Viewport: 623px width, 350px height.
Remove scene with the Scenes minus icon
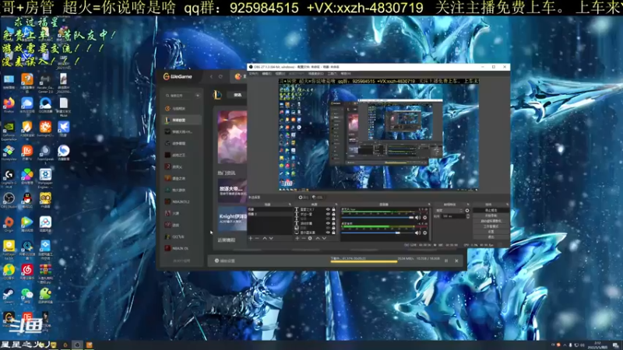click(x=257, y=238)
